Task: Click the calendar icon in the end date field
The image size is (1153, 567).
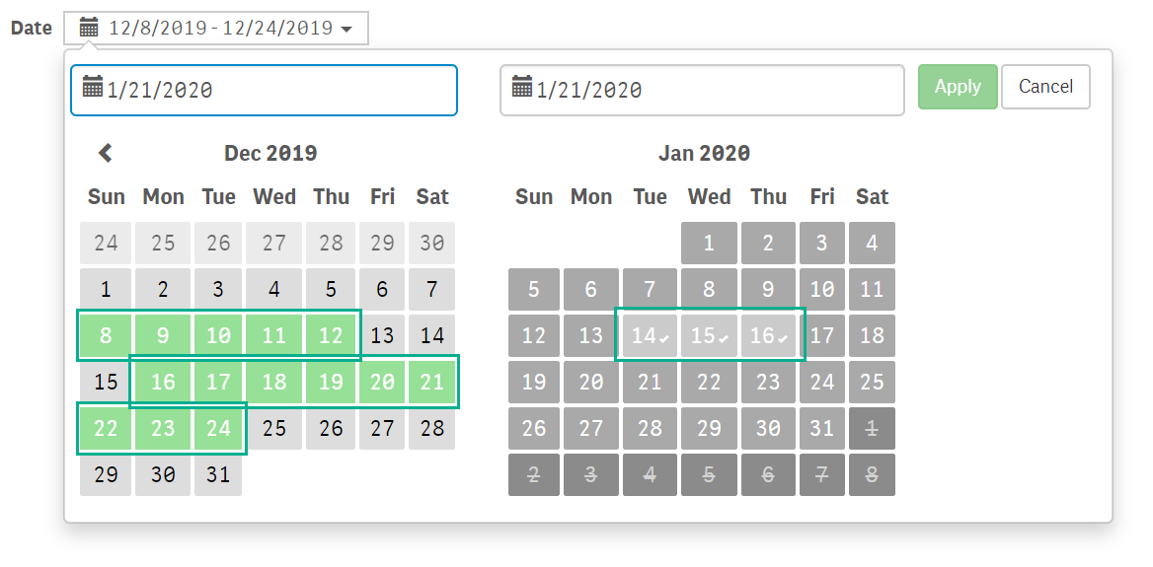Action: click(x=522, y=86)
